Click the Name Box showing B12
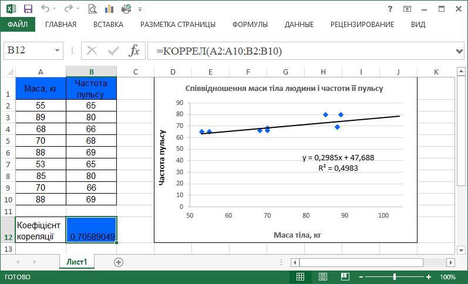468x284 pixels. tap(33, 50)
